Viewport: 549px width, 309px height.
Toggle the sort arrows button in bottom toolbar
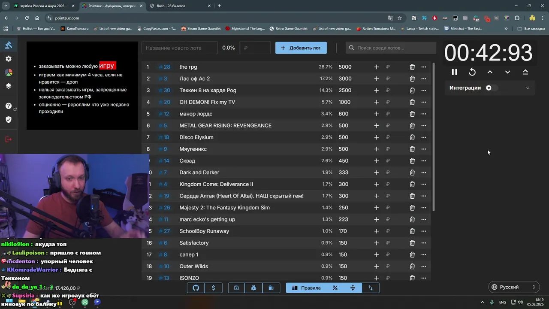click(371, 288)
